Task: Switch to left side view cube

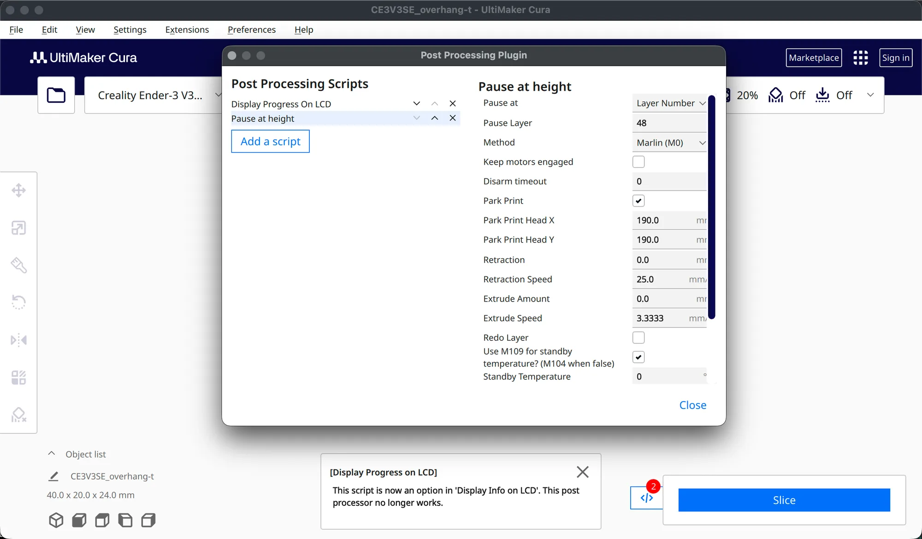Action: click(125, 520)
